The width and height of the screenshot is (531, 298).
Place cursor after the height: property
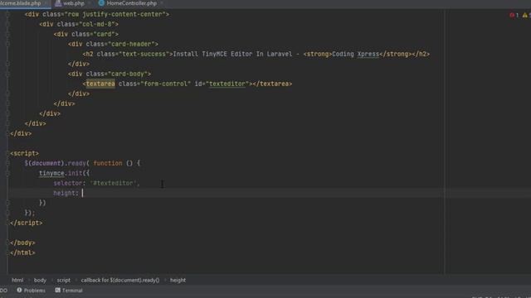point(83,193)
